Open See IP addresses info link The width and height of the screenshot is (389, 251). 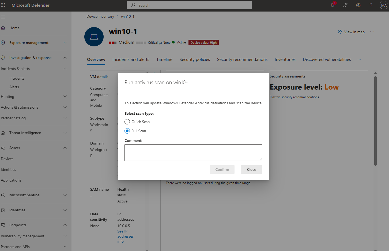point(126,236)
